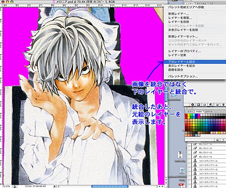Select レイヤー効果 menu entry
The height and width of the screenshot is (188, 226).
195,55
